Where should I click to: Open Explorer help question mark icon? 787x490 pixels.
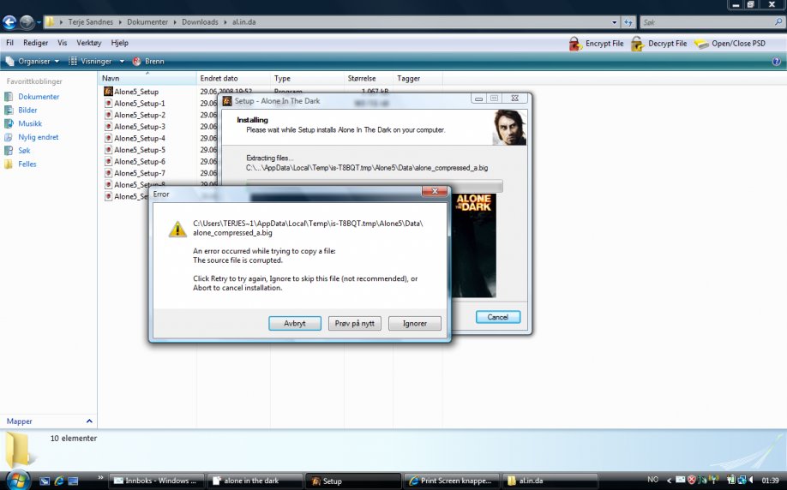777,61
